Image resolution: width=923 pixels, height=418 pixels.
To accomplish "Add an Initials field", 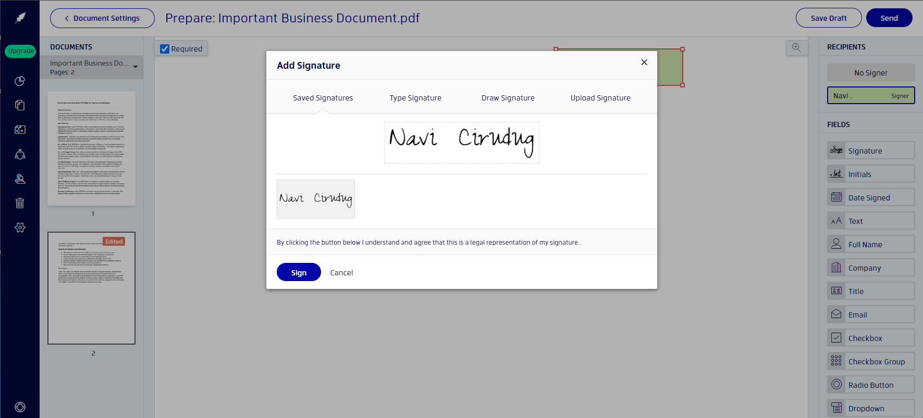I will 871,174.
